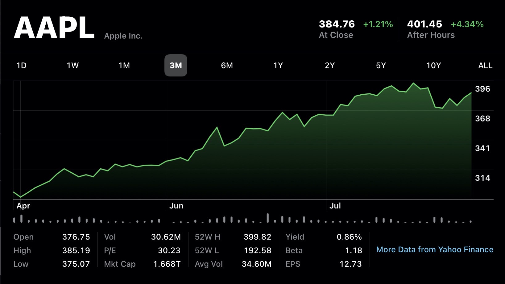Click the Mkt Cap value 1.668T
Image resolution: width=505 pixels, height=284 pixels.
[167, 264]
